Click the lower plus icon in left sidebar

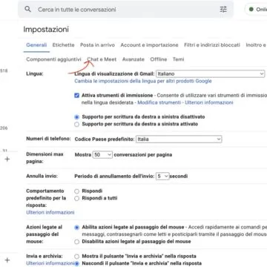pos(7,260)
